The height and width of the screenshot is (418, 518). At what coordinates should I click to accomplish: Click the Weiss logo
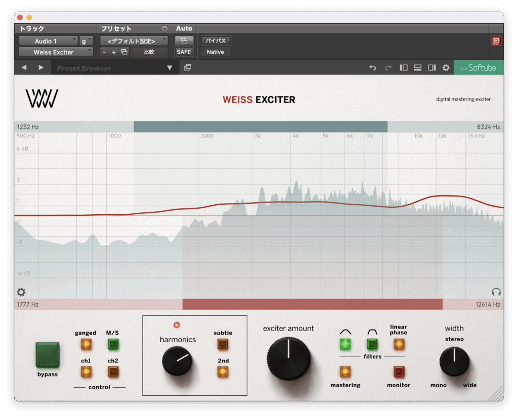click(42, 99)
